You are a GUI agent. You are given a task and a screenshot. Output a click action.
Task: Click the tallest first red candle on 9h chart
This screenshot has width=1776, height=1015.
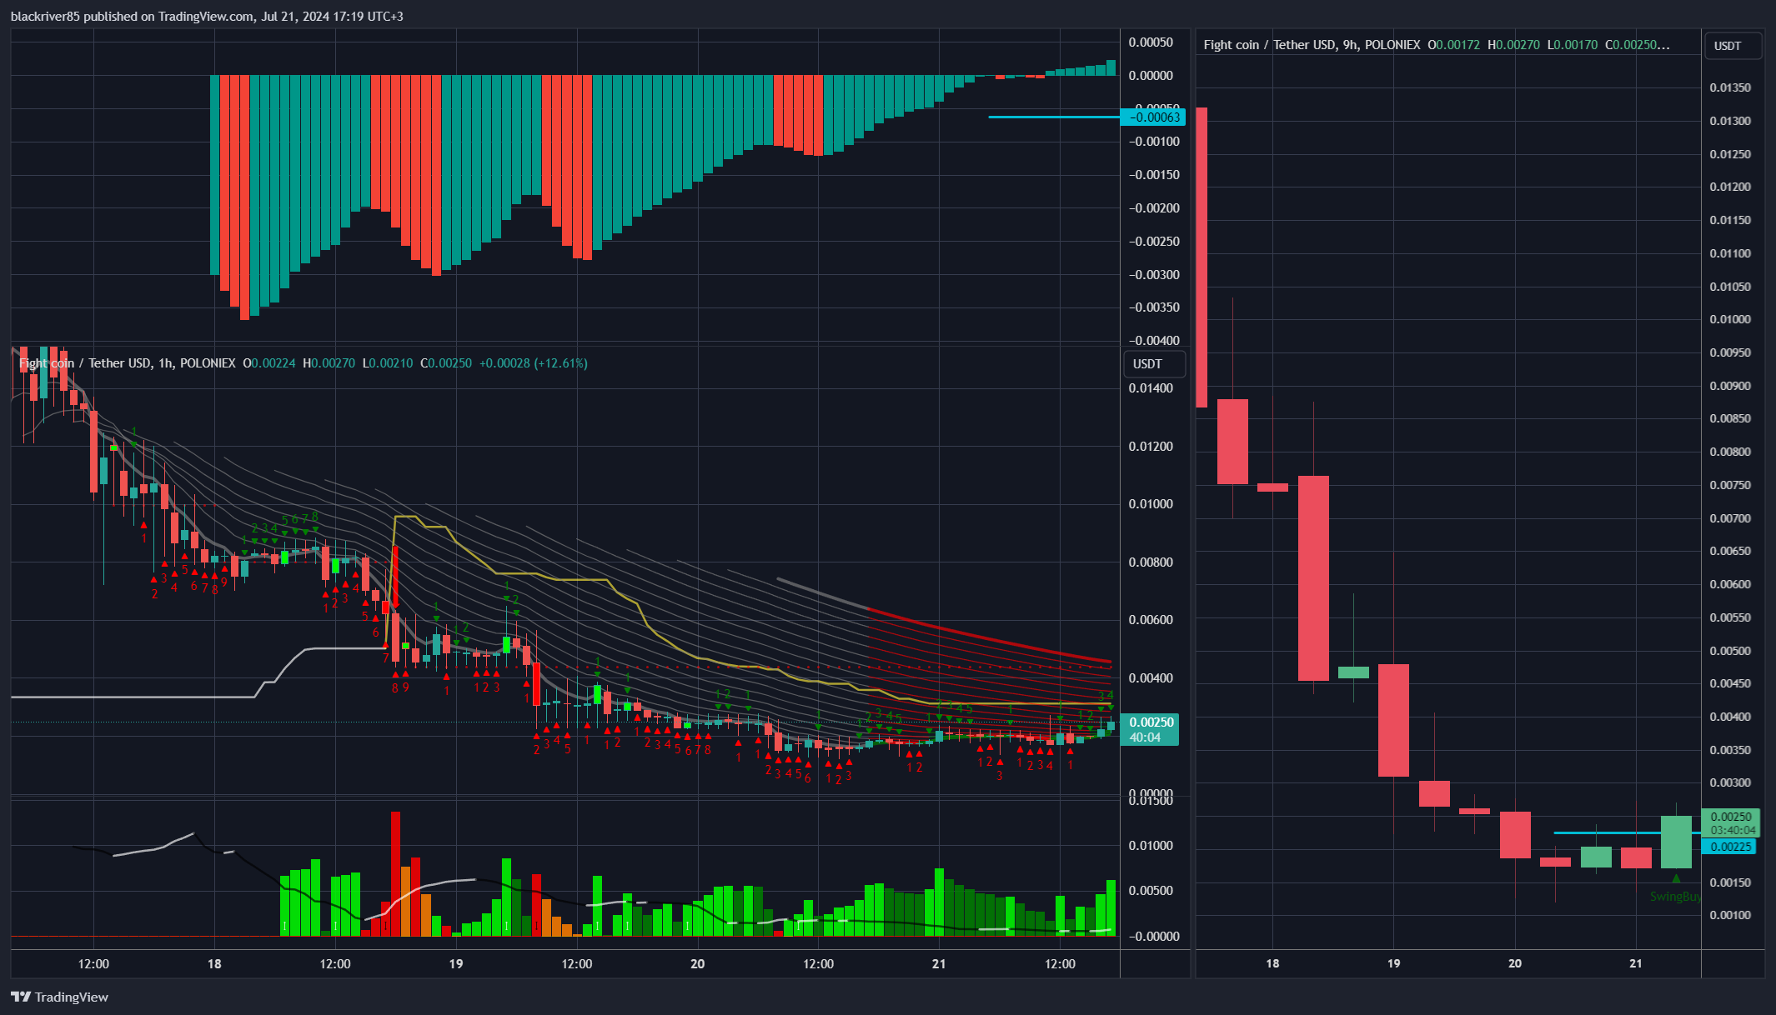click(x=1202, y=257)
